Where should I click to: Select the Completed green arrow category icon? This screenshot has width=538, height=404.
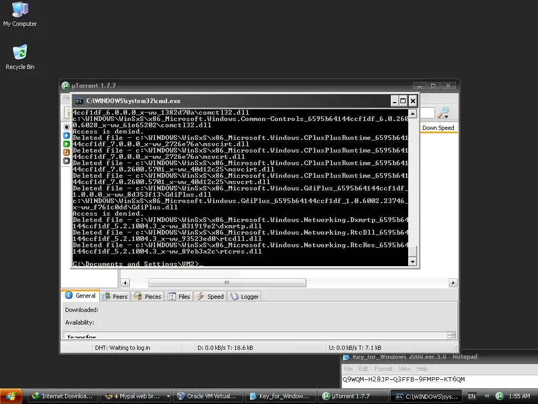tap(67, 144)
